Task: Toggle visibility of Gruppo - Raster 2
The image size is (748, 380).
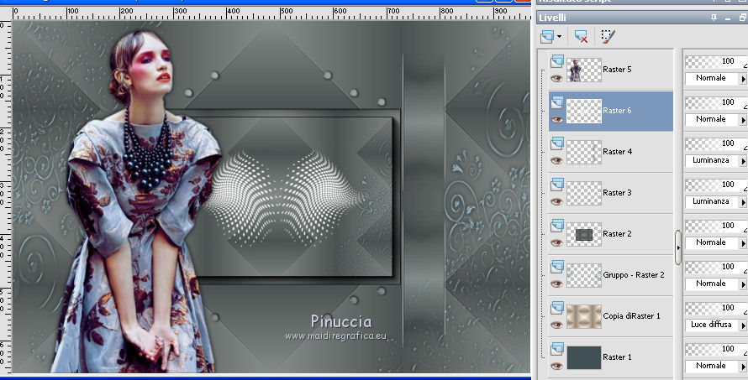Action: pyautogui.click(x=556, y=284)
